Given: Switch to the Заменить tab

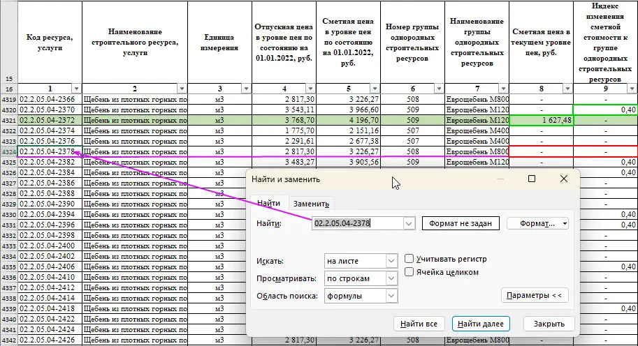Looking at the screenshot, I should (311, 203).
